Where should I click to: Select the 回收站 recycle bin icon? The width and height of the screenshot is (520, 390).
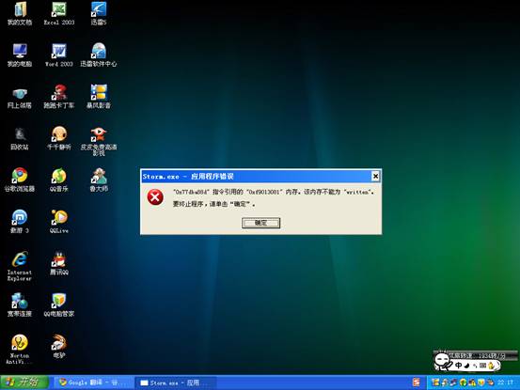[20, 139]
